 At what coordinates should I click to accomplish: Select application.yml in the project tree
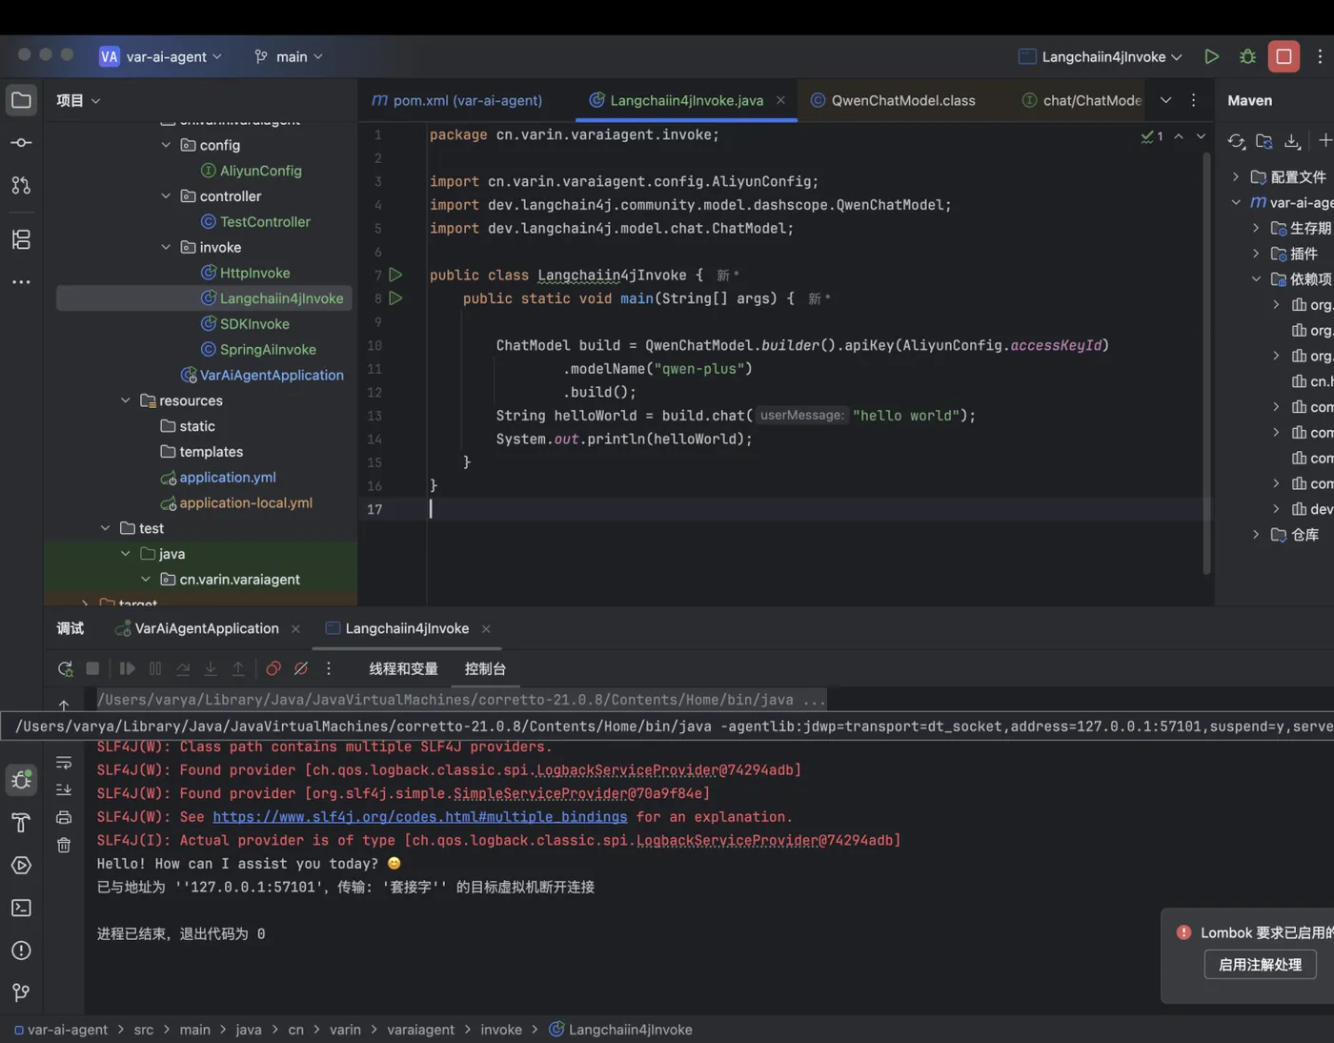pos(228,478)
